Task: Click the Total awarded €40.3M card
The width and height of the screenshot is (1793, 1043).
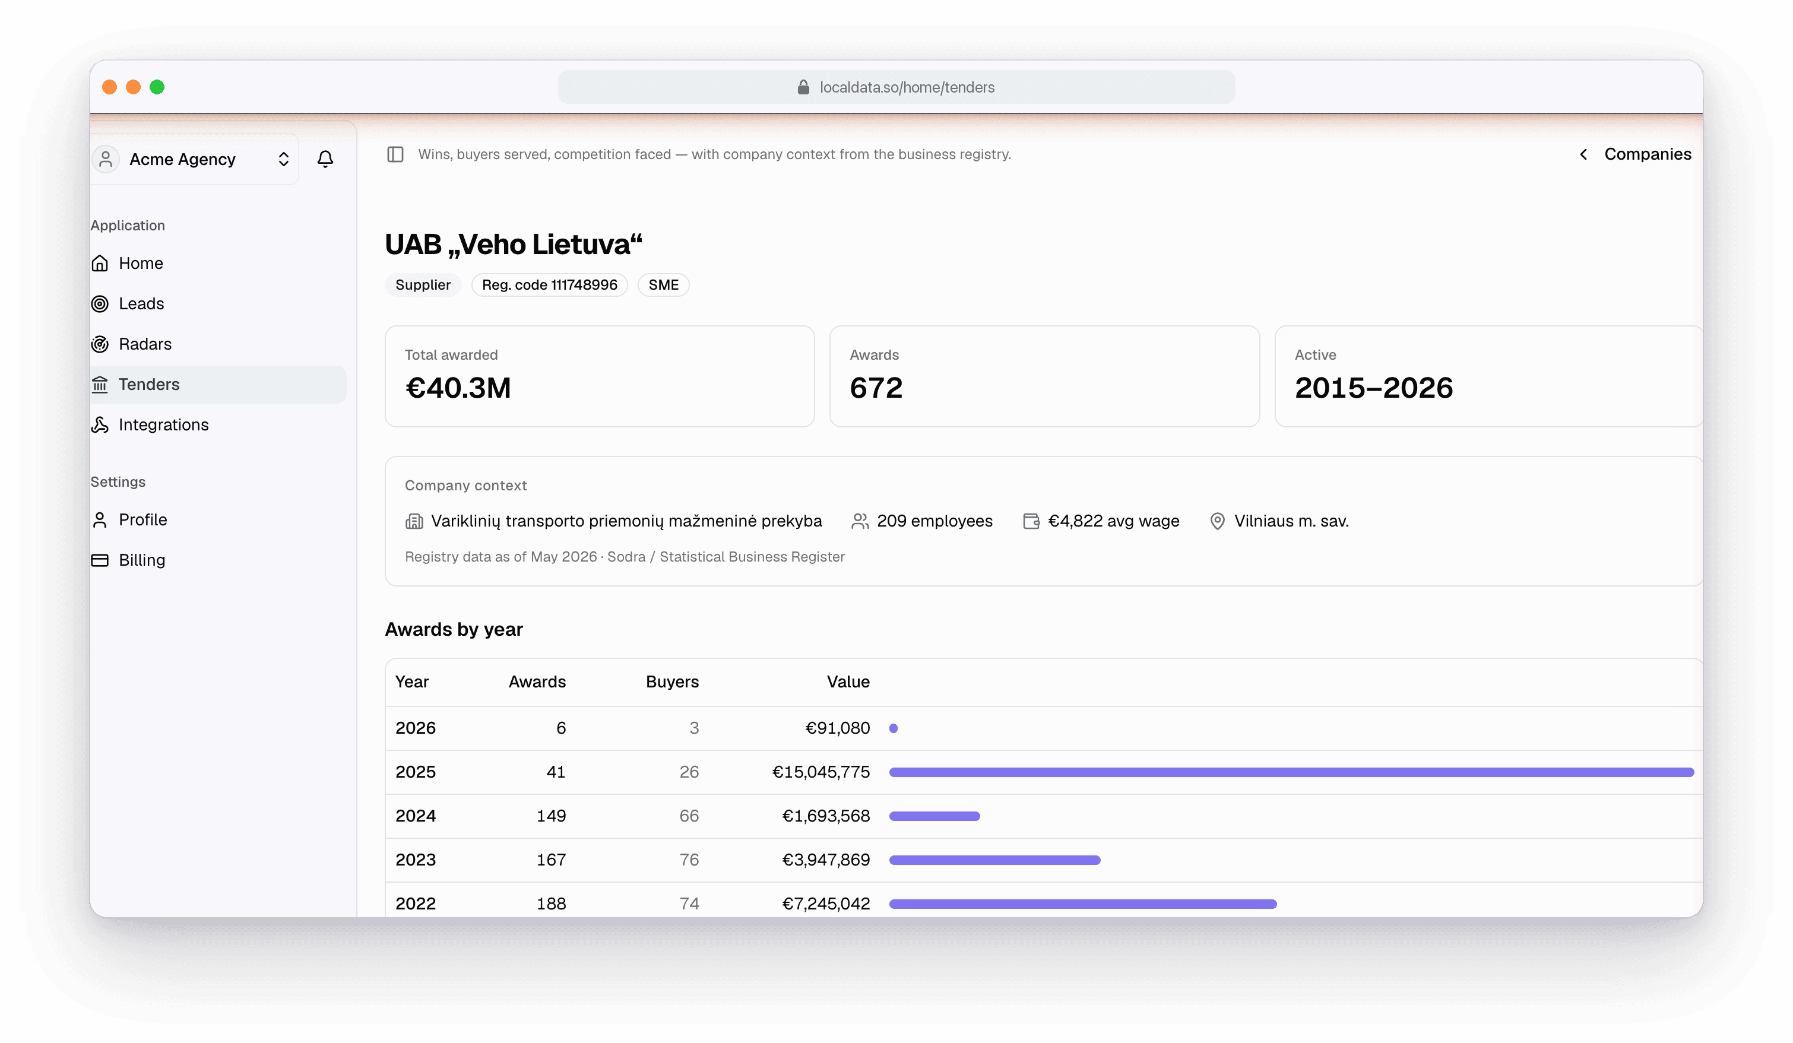Action: pos(600,376)
